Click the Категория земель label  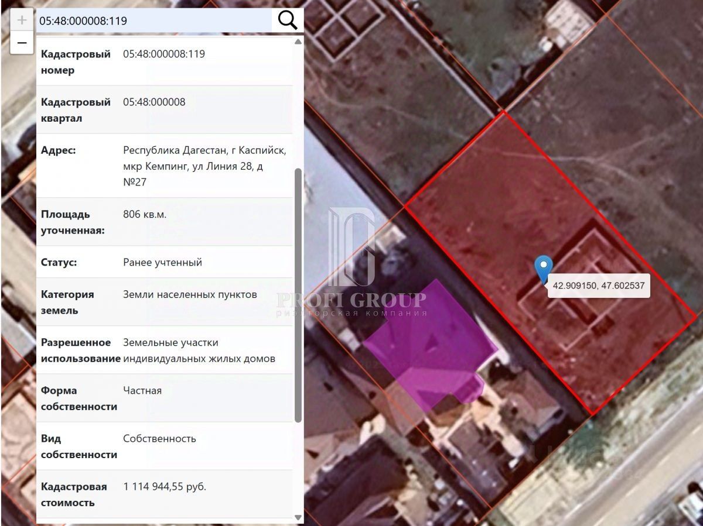[x=67, y=302]
